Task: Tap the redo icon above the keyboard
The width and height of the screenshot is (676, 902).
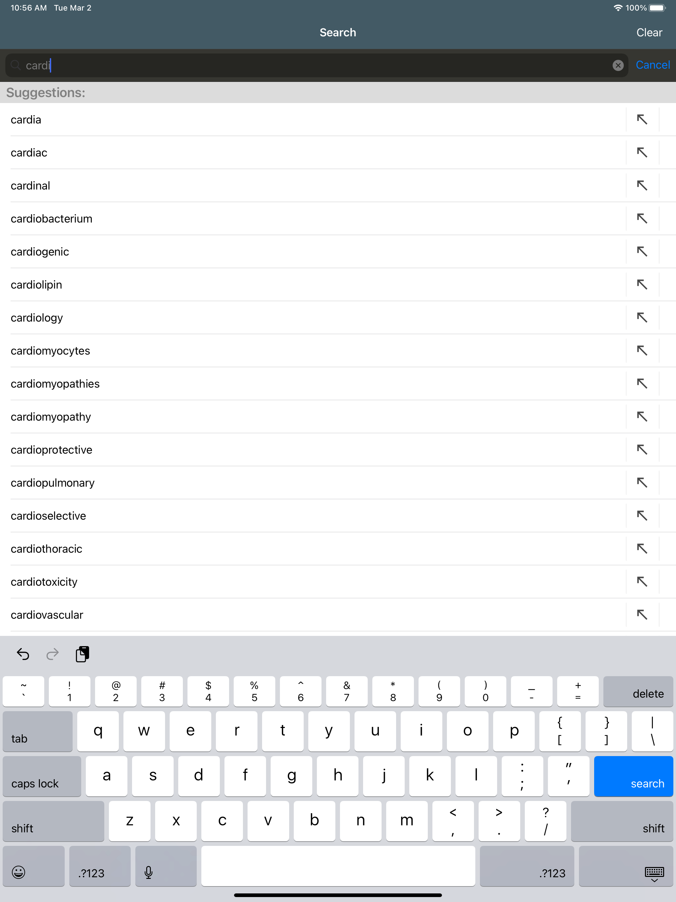Action: pos(52,654)
